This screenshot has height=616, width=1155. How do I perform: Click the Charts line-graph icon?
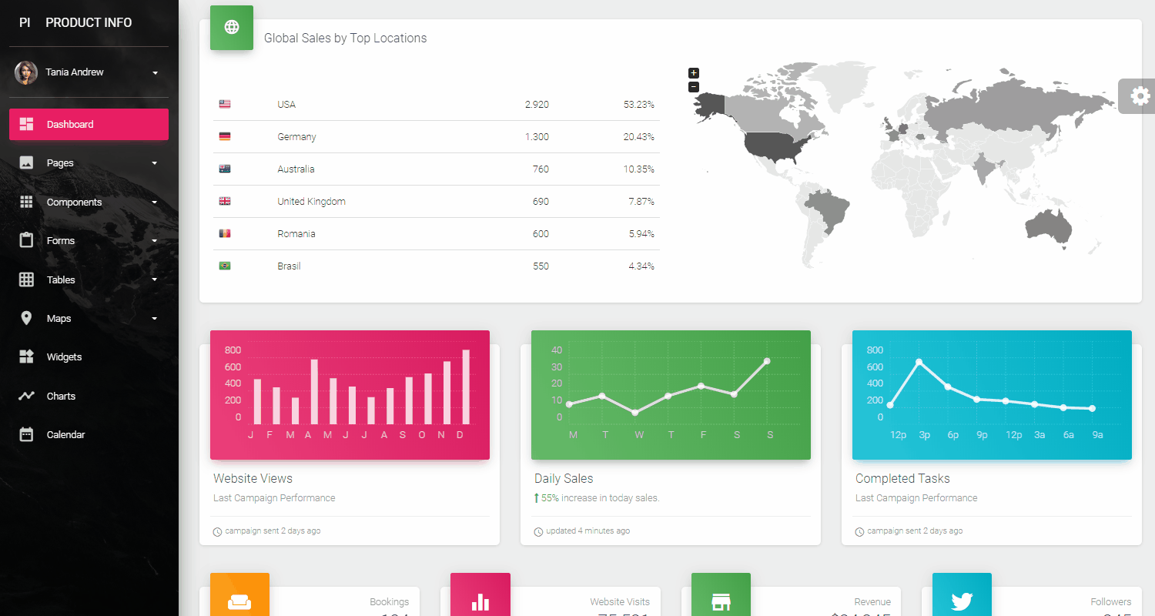[x=26, y=396]
